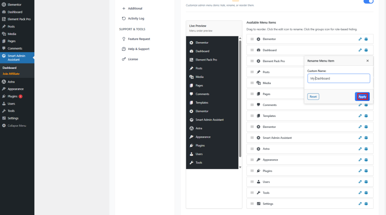This screenshot has height=215, width=386.
Task: Click Live Preview scrollbar up arrow
Action: coord(240,38)
